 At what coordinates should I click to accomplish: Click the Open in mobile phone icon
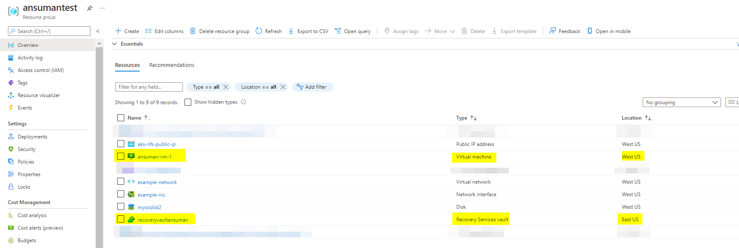(x=590, y=31)
